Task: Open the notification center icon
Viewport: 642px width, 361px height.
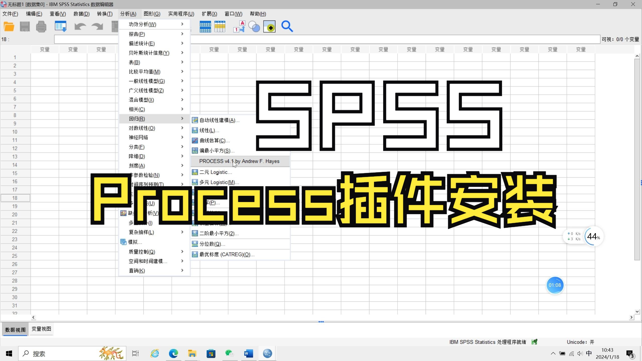Action: tap(630, 354)
